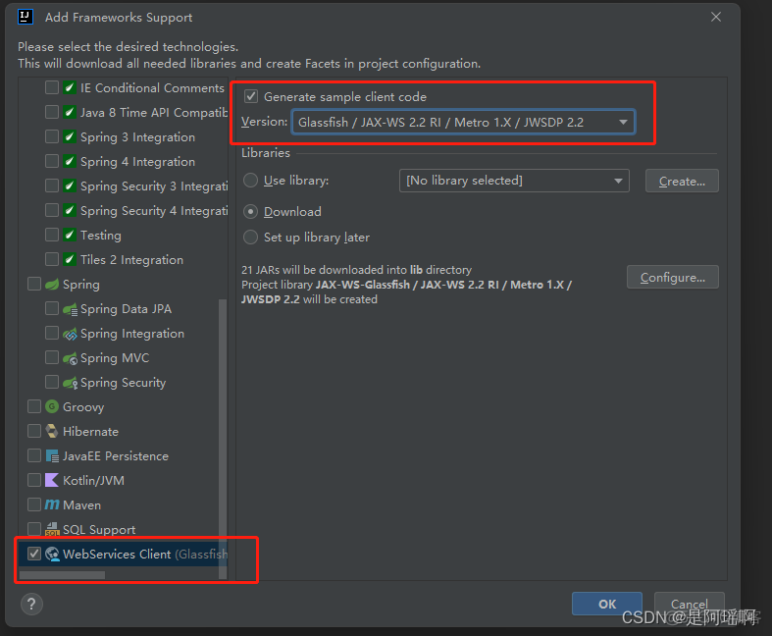Check the Spring Security checkbox

point(52,382)
